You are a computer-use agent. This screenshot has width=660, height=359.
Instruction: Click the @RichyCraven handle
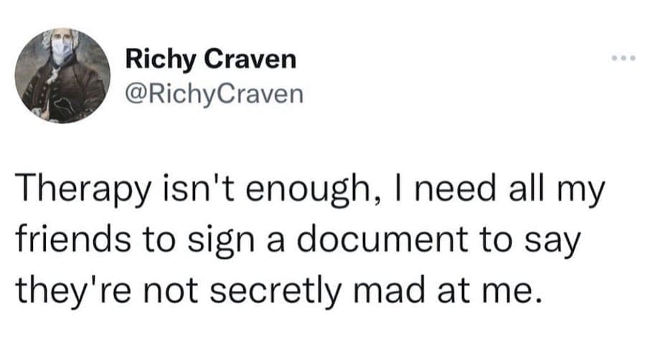pos(214,93)
